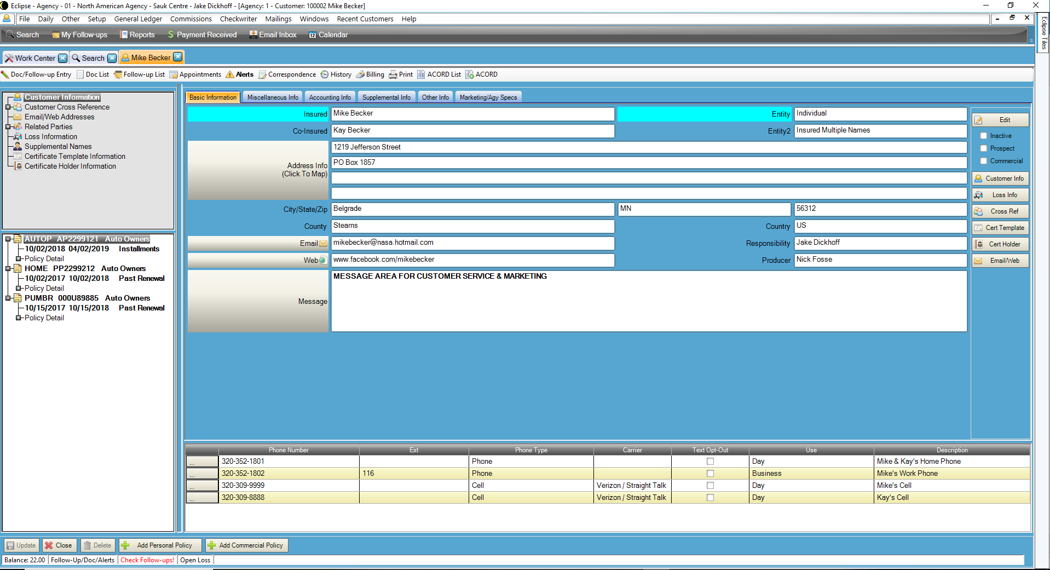The width and height of the screenshot is (1050, 570).
Task: Expand the Customer Cross Reference tree node
Action: [8, 107]
